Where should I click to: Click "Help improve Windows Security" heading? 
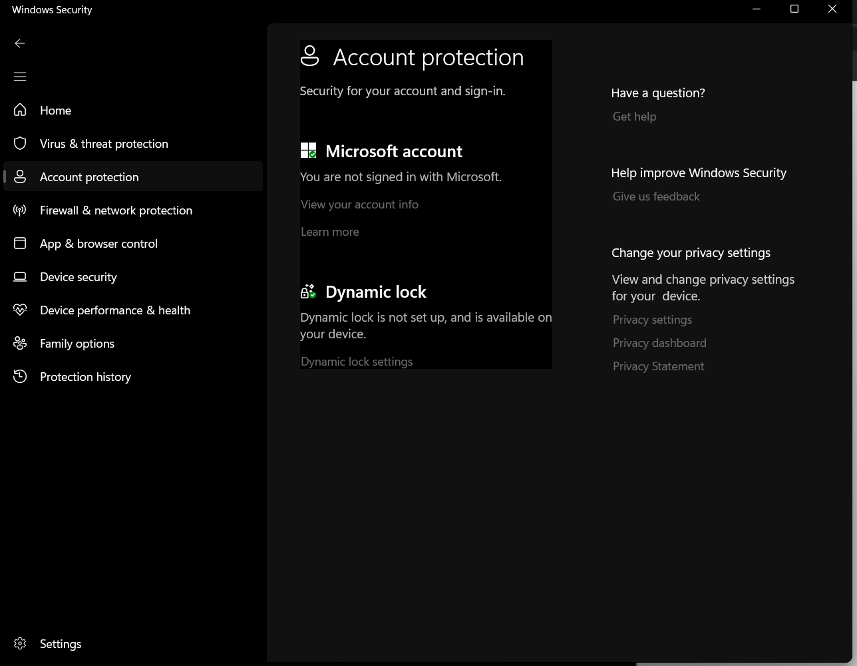coord(699,172)
